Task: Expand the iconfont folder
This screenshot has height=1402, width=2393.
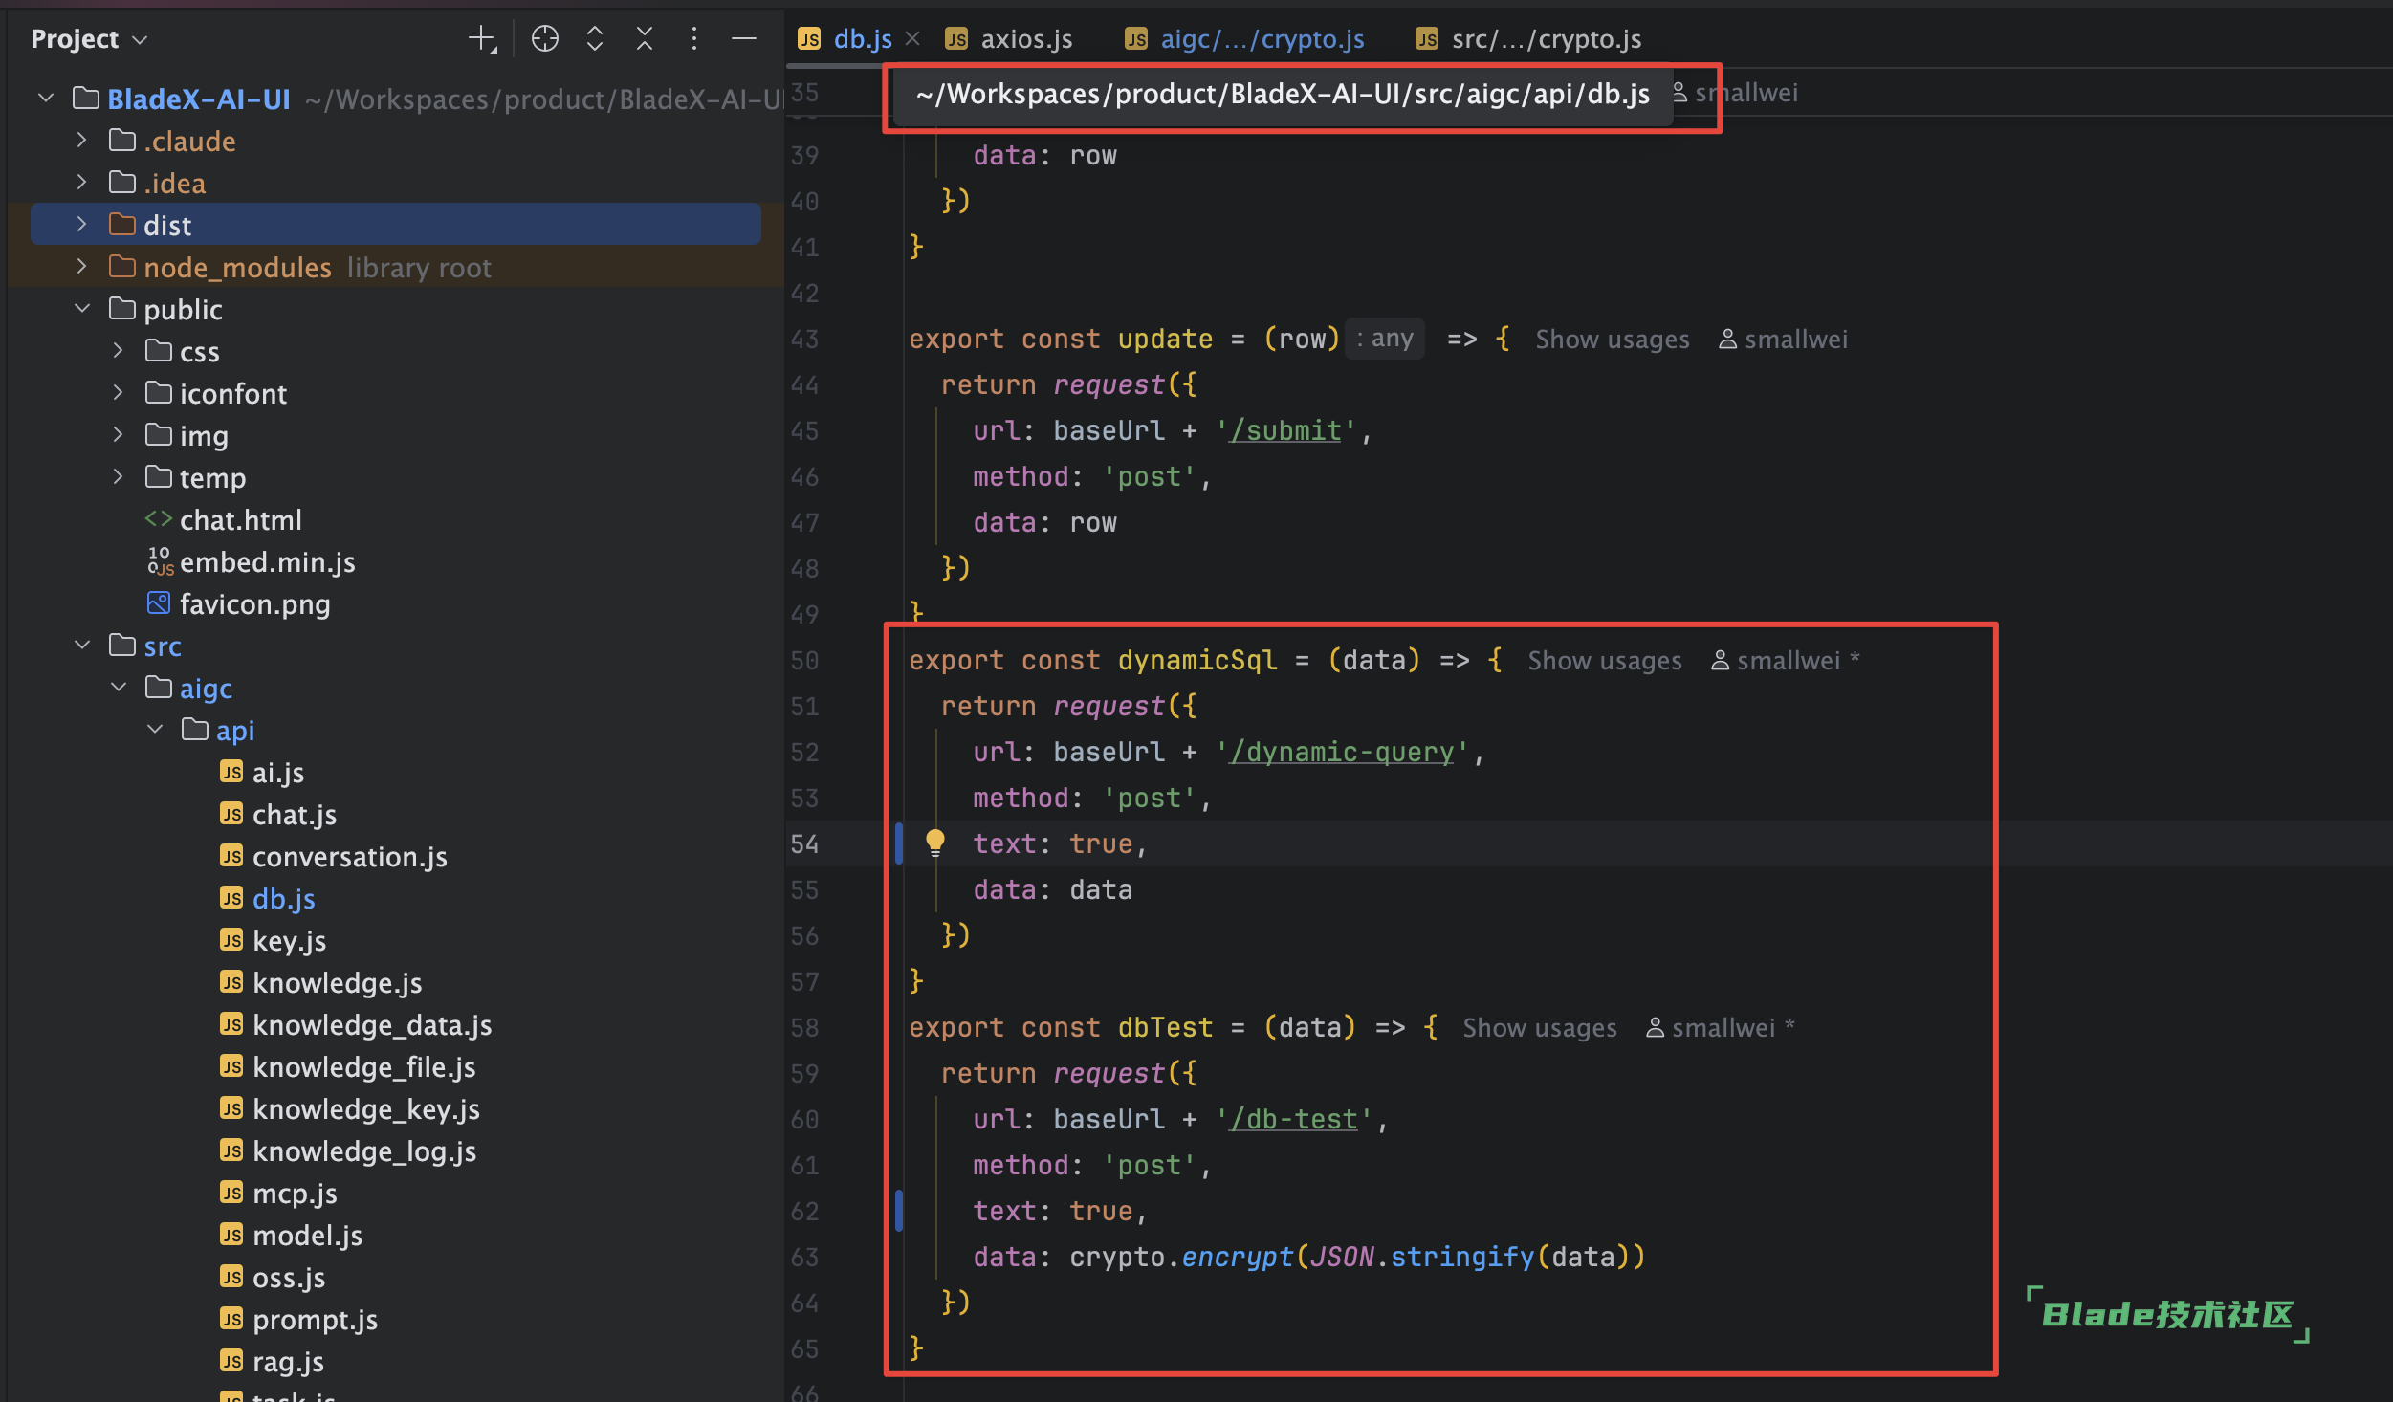Action: point(119,393)
